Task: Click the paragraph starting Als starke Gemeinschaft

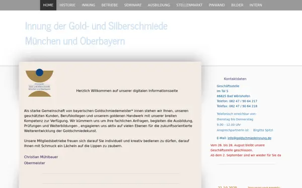Action: point(109,121)
